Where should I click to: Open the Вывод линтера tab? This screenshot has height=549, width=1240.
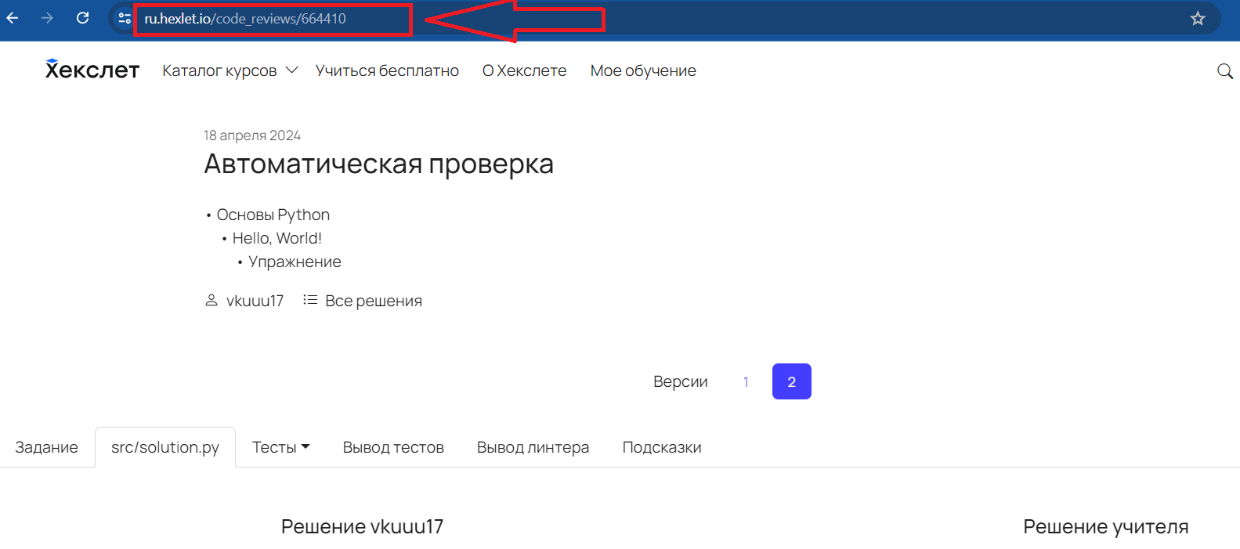tap(533, 447)
